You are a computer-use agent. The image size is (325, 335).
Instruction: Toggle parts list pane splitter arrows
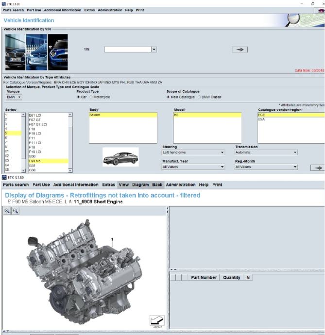tap(173, 269)
